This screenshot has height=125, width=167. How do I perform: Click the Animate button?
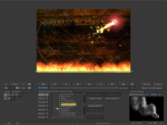tap(146, 84)
